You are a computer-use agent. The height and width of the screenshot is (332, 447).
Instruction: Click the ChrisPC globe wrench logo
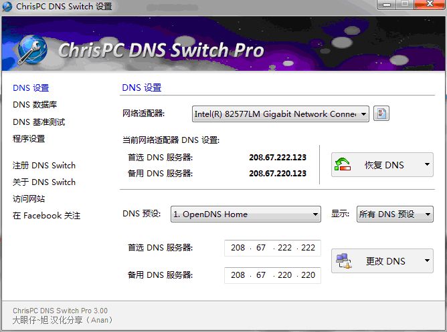(33, 49)
